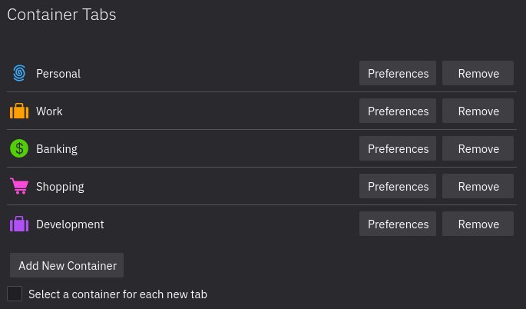Remove the Development container
The width and height of the screenshot is (526, 309).
[478, 224]
